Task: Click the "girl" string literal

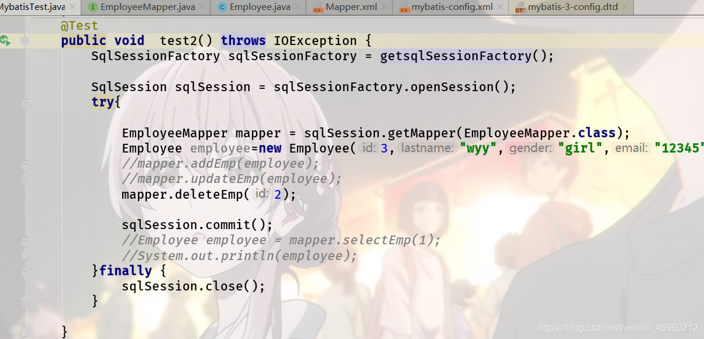Action: point(581,148)
